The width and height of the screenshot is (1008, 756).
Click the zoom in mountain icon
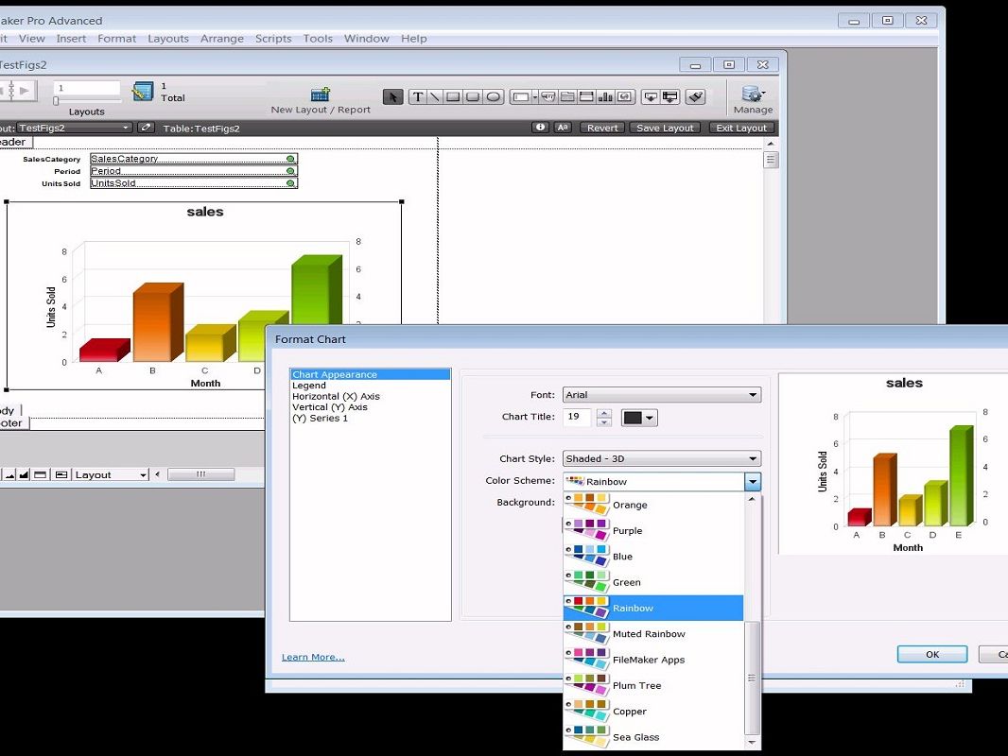click(x=25, y=474)
